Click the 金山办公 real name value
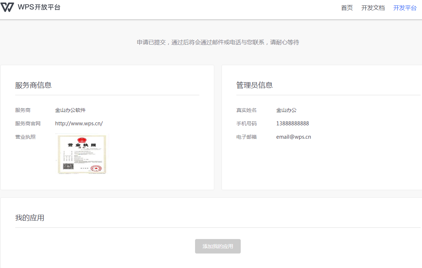Screen dimensions: 422x268 pyautogui.click(x=286, y=110)
